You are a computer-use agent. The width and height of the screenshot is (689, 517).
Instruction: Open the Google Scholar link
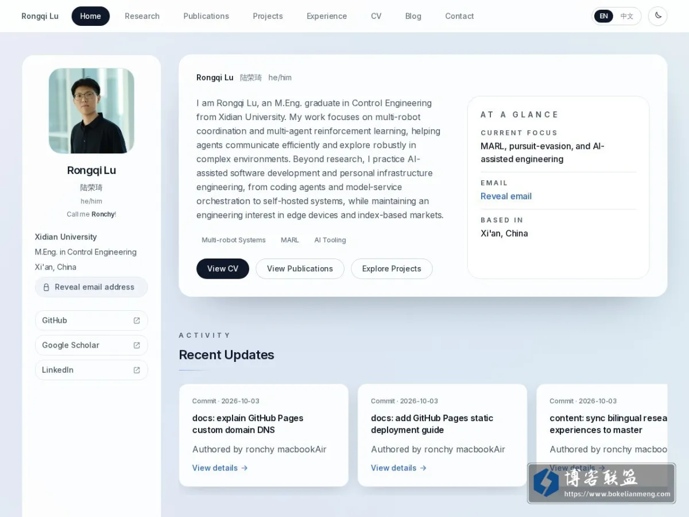click(x=91, y=345)
